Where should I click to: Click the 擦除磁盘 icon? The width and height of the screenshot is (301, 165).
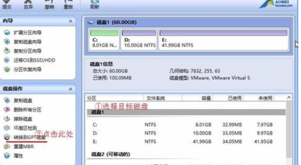point(7,119)
